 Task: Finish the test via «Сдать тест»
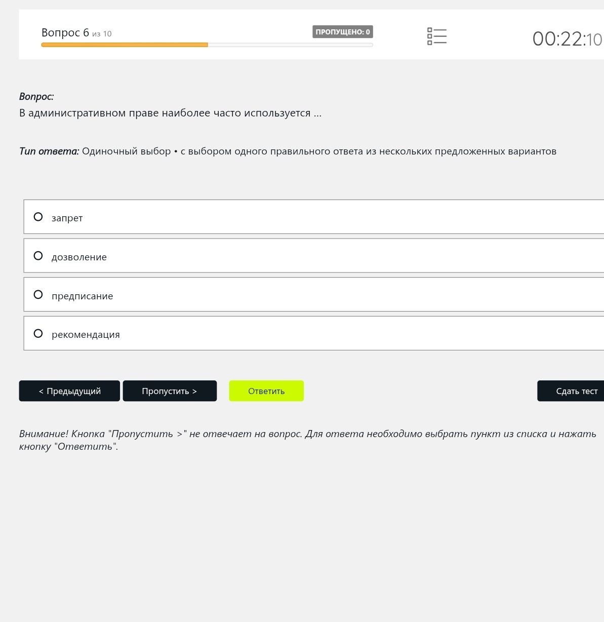[x=571, y=391]
